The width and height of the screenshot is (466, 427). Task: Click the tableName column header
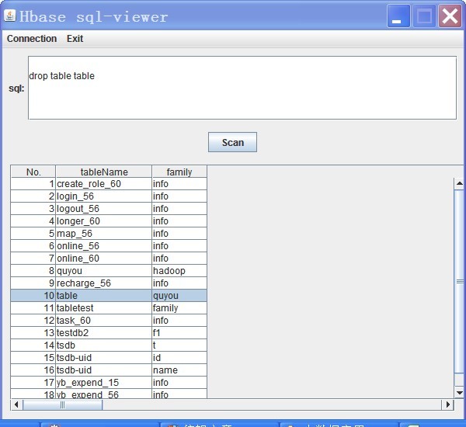tap(104, 172)
